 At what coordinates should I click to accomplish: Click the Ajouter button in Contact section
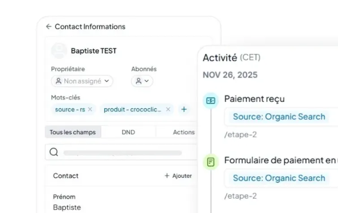178,176
